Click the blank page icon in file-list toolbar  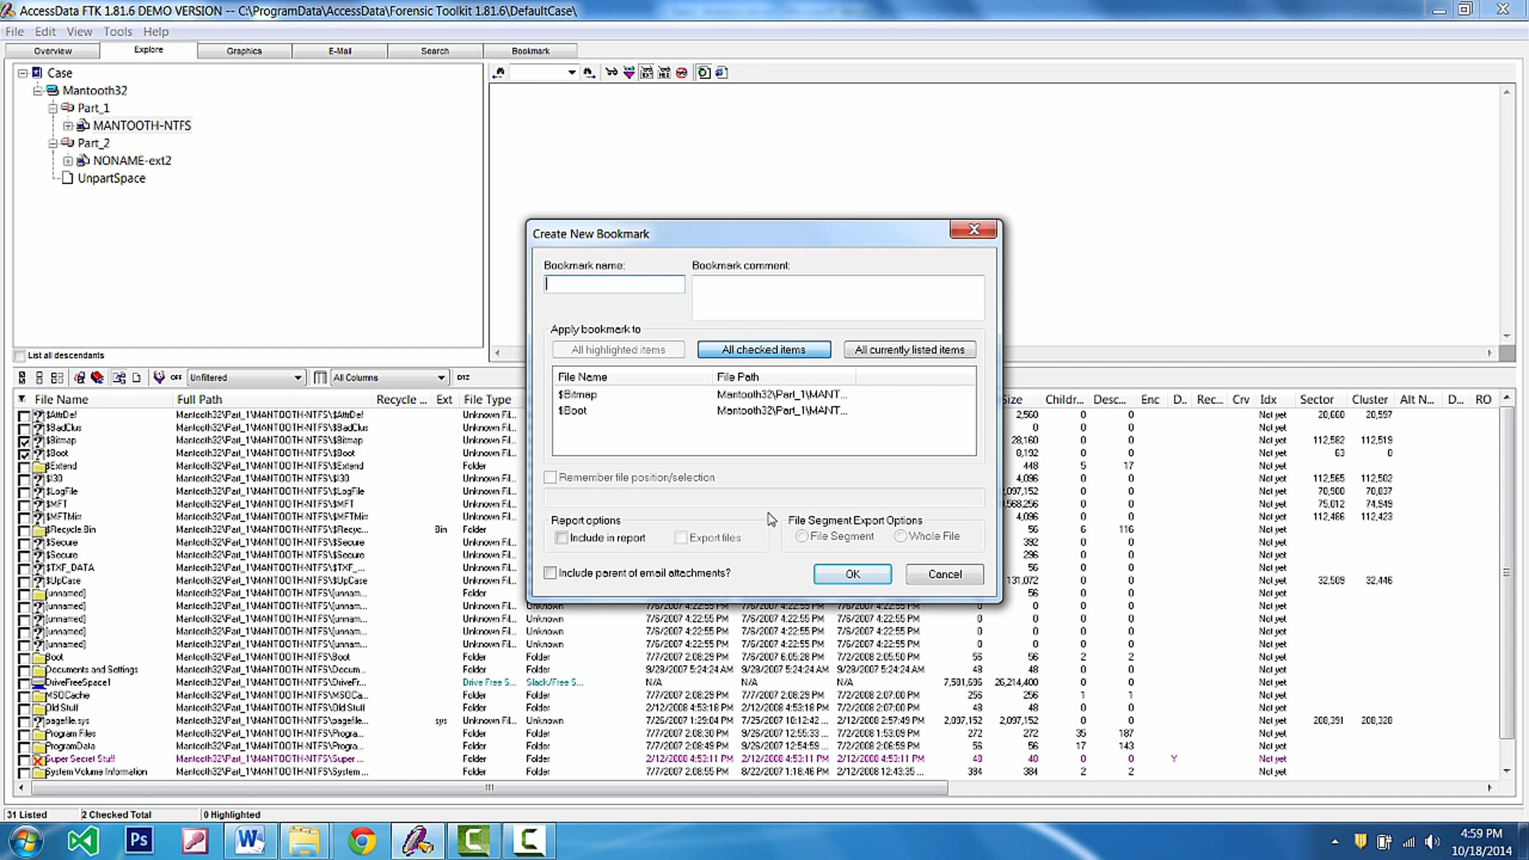(x=136, y=378)
